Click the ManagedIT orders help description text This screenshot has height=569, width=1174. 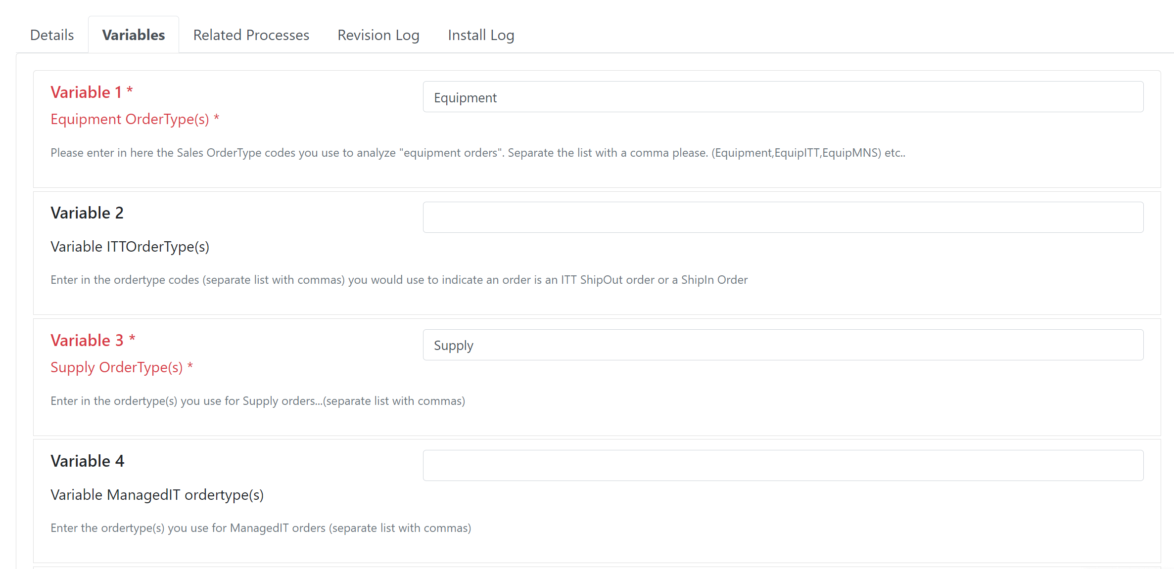(261, 528)
